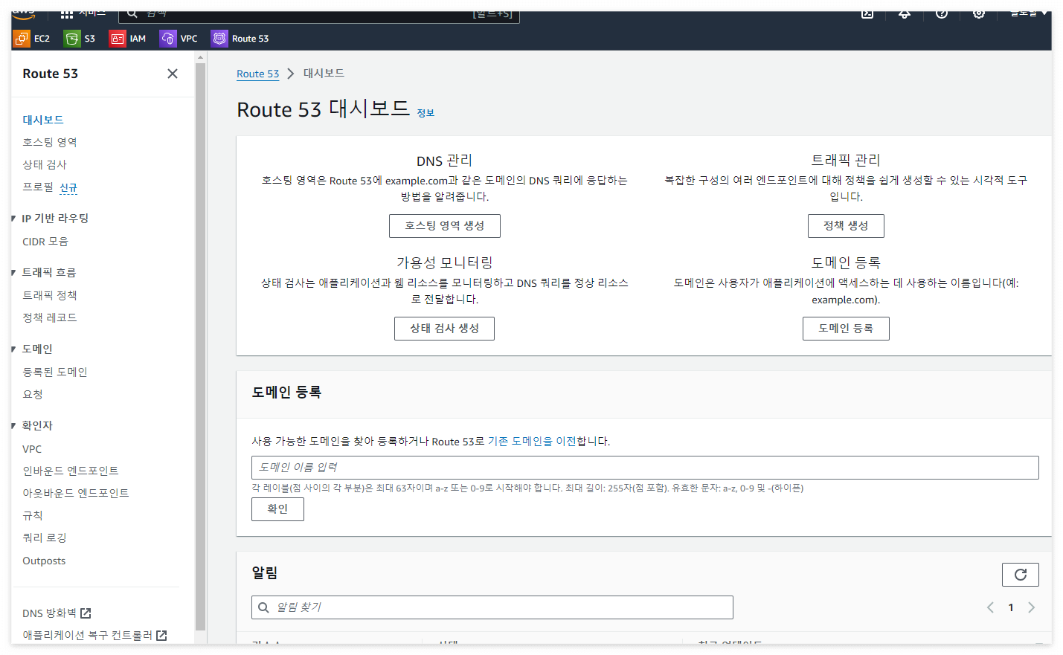Click the top console search box

pyautogui.click(x=319, y=15)
